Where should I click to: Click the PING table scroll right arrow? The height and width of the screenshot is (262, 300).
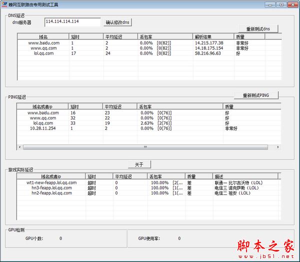pyautogui.click(x=278, y=147)
